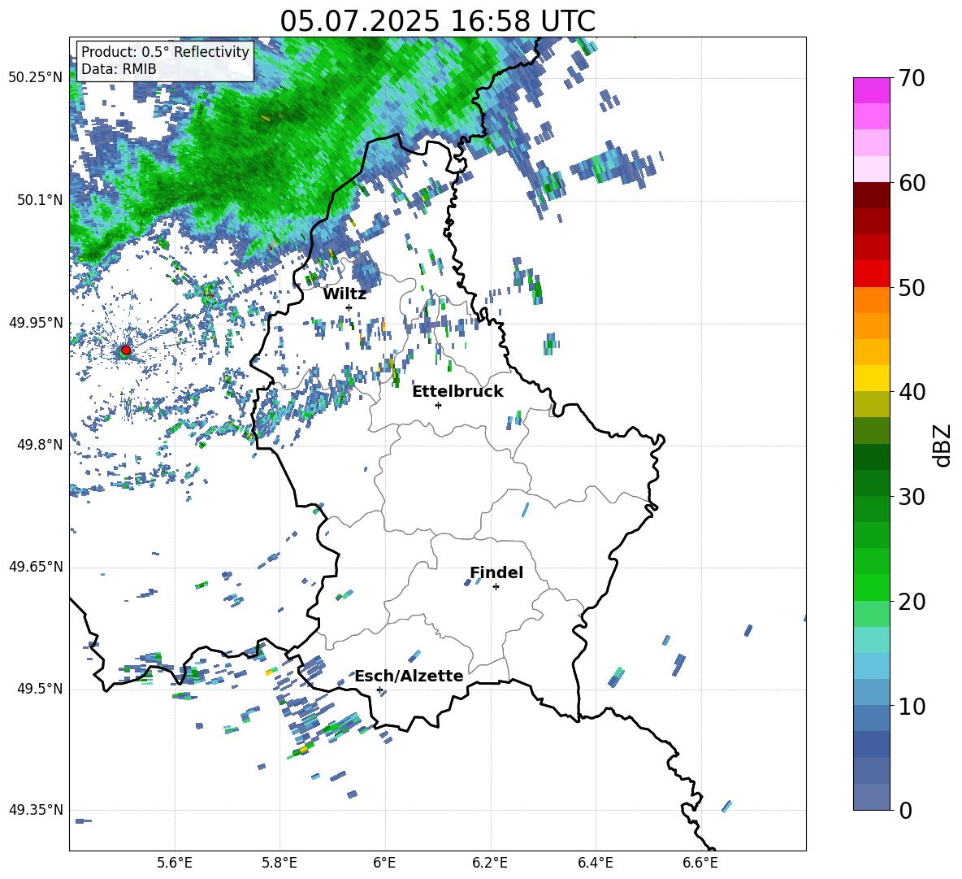Click the dark red colorbar segment below 60

[x=871, y=195]
